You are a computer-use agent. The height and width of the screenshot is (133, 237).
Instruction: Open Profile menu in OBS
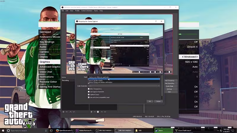tap(77, 11)
